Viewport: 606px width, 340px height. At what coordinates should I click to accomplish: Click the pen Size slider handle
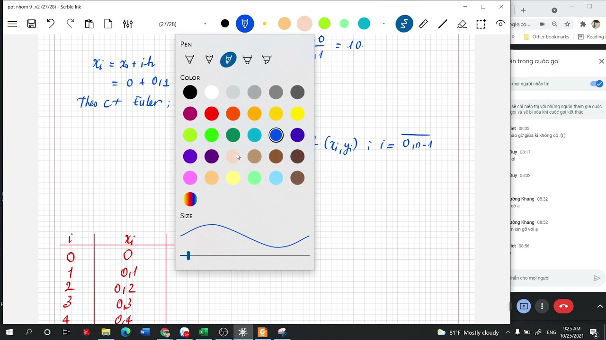pos(188,255)
